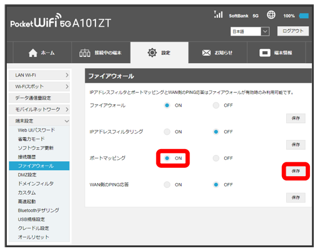Open DMZ設定 in the sidebar
318x251 pixels.
point(28,175)
